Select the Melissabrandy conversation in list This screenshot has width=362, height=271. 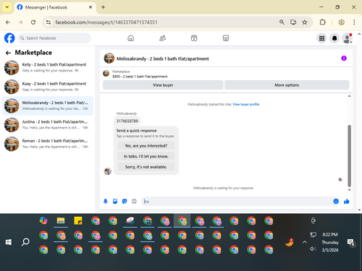(x=48, y=106)
